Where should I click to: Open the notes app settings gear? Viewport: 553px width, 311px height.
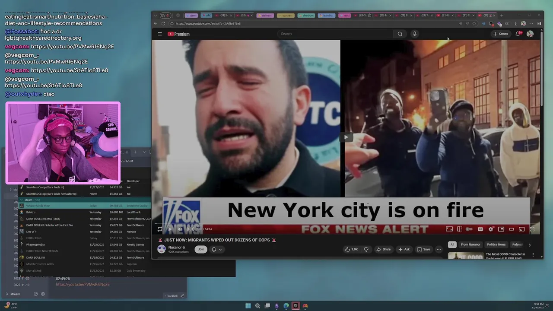tap(43, 294)
